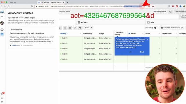The image size is (186, 104).
Task: Open the Reach column options arrow
Action: pyautogui.click(x=160, y=34)
